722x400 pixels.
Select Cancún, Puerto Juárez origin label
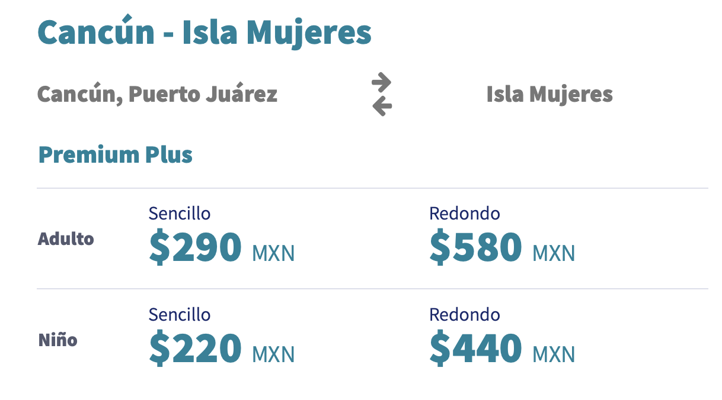tap(157, 94)
